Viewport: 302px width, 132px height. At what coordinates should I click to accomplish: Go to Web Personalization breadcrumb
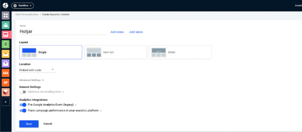(27, 14)
